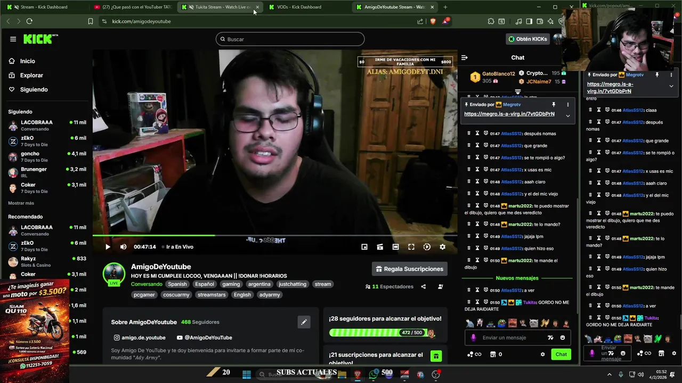Viewport: 682px width, 383px height.
Task: Open video player settings gear
Action: [442, 247]
